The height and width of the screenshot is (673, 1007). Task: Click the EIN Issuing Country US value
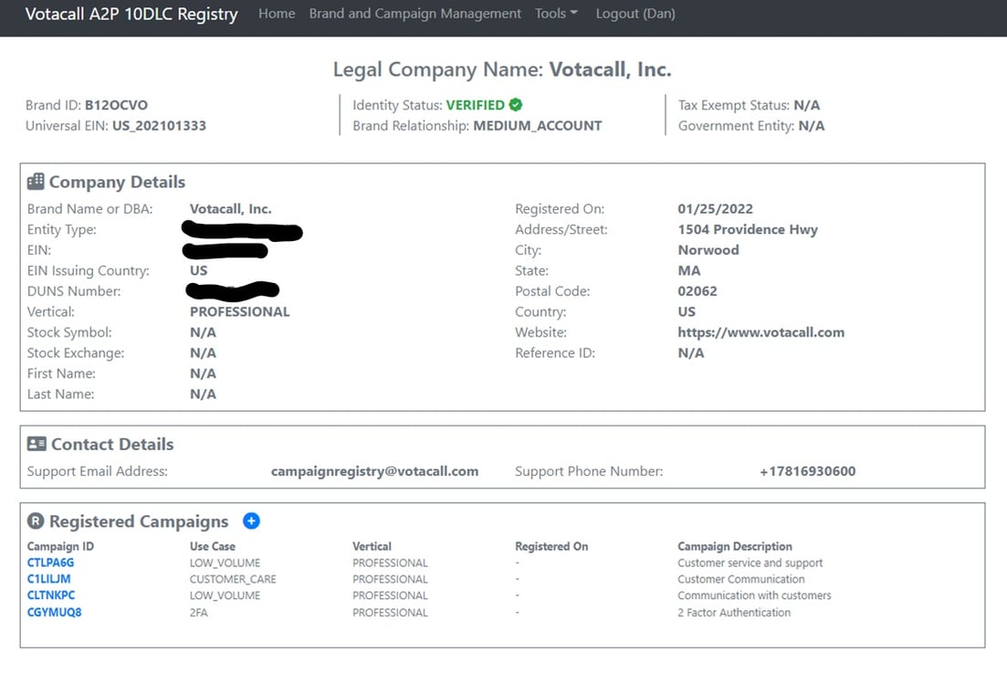tap(198, 270)
